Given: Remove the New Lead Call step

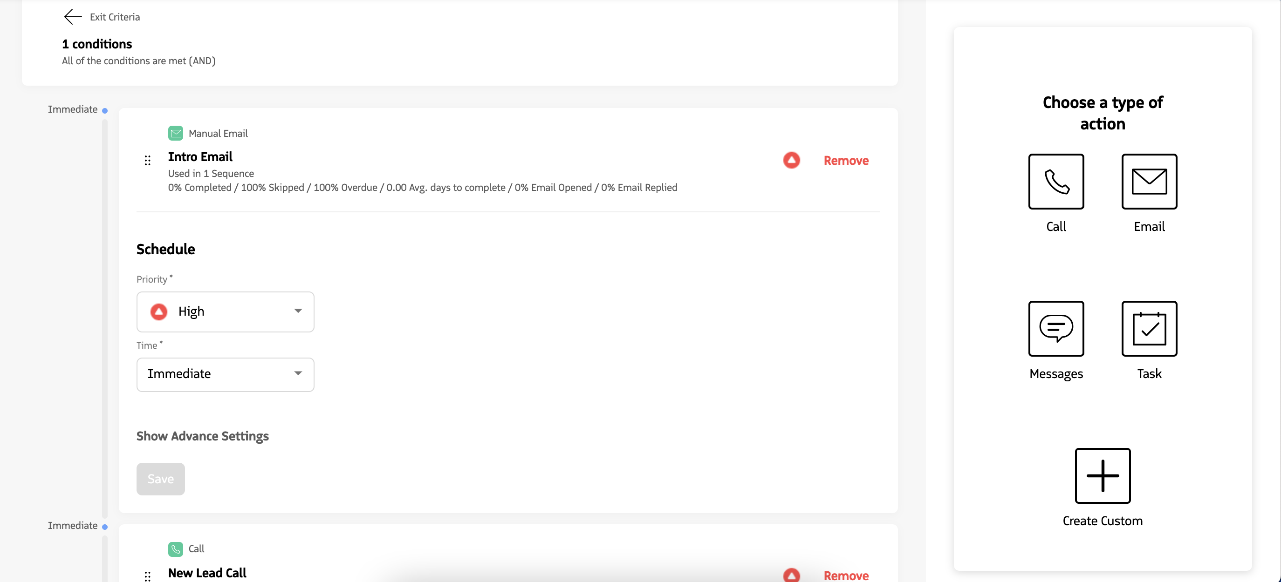Looking at the screenshot, I should click(x=846, y=575).
